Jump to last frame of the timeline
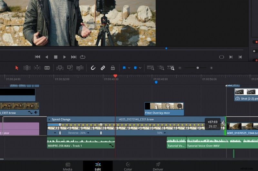Image resolution: width=258 pixels, height=171 pixels. click(x=74, y=57)
